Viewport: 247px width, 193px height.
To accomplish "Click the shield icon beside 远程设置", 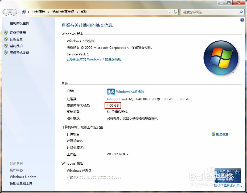I will click(6, 39).
